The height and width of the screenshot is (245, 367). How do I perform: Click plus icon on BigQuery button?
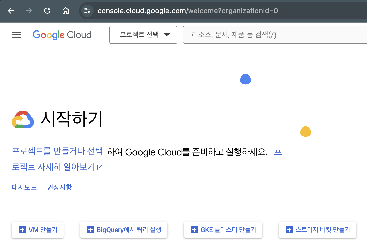click(x=90, y=230)
